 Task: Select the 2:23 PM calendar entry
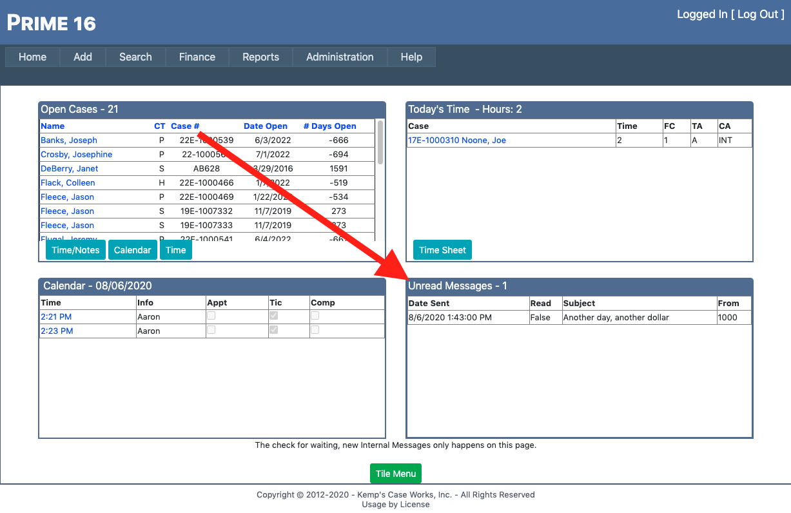pyautogui.click(x=57, y=331)
